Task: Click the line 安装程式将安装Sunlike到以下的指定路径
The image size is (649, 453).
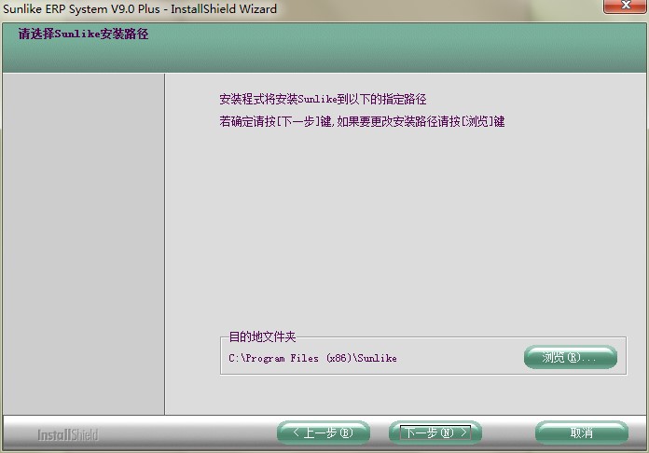Action: pyautogui.click(x=323, y=100)
